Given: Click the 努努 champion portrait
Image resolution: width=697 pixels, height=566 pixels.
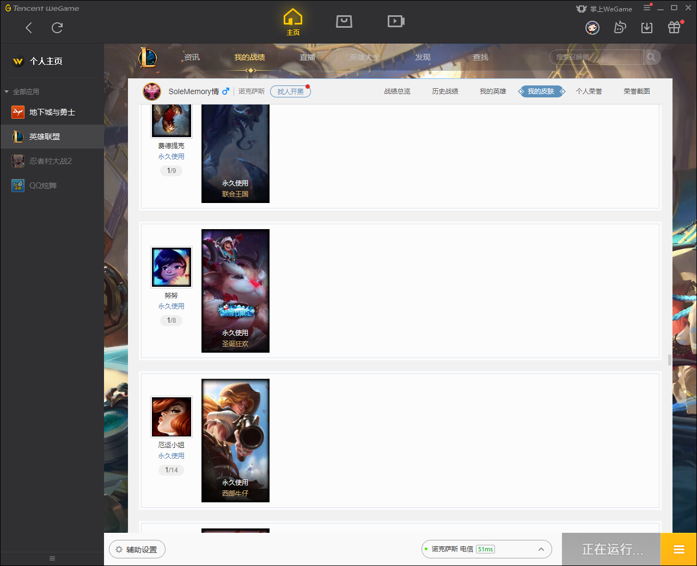Looking at the screenshot, I should (172, 267).
